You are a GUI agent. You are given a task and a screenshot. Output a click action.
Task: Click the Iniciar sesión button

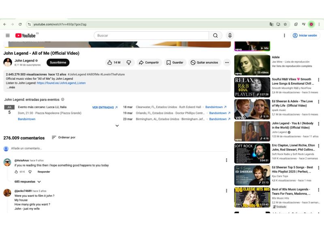tap(305, 36)
